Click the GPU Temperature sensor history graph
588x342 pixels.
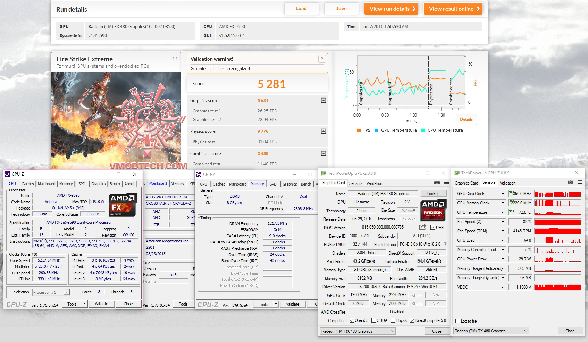557,212
